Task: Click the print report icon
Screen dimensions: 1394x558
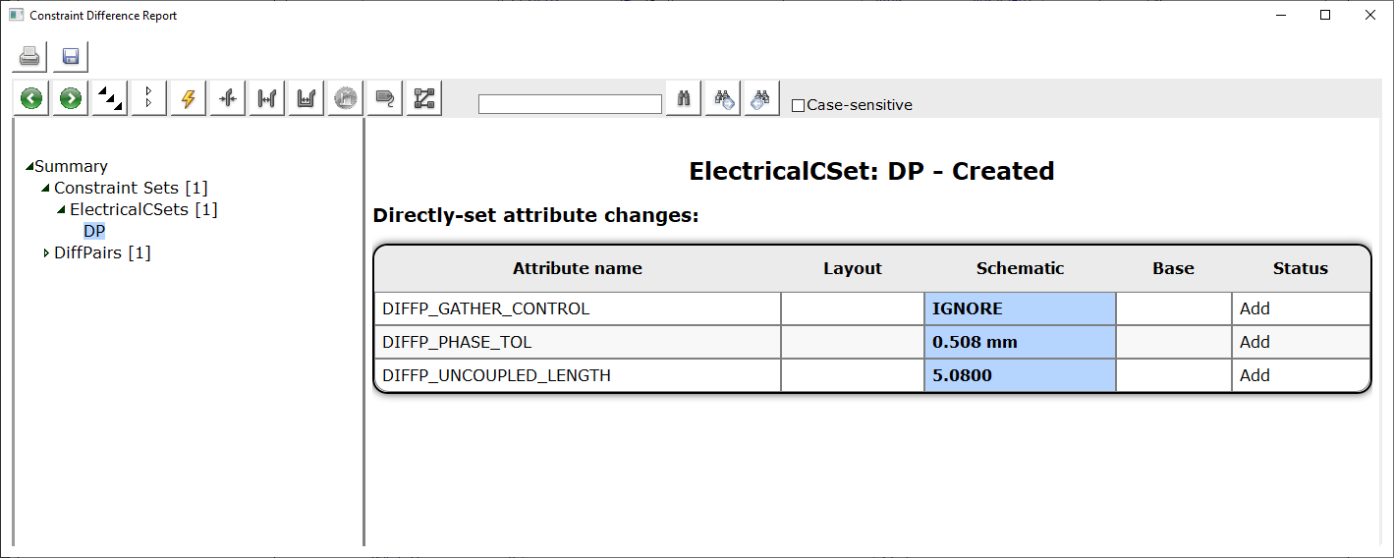Action: [x=29, y=57]
